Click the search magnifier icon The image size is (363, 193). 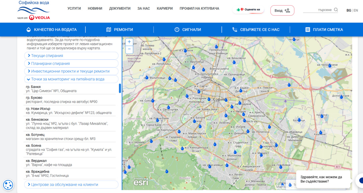coord(336,10)
